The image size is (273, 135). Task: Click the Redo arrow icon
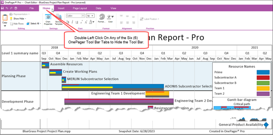pos(11,8)
